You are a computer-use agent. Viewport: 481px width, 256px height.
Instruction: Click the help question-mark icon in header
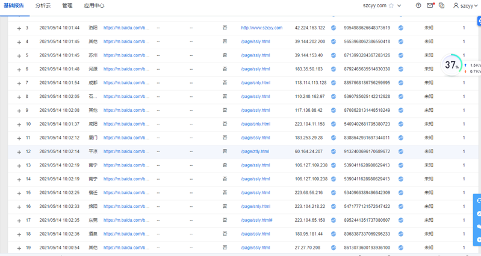tap(418, 5)
